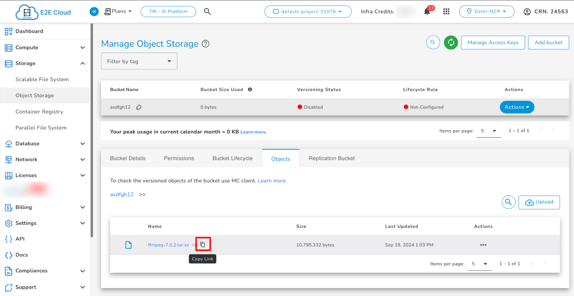Click the green refresh bucket list icon
The image size is (574, 296).
[451, 42]
